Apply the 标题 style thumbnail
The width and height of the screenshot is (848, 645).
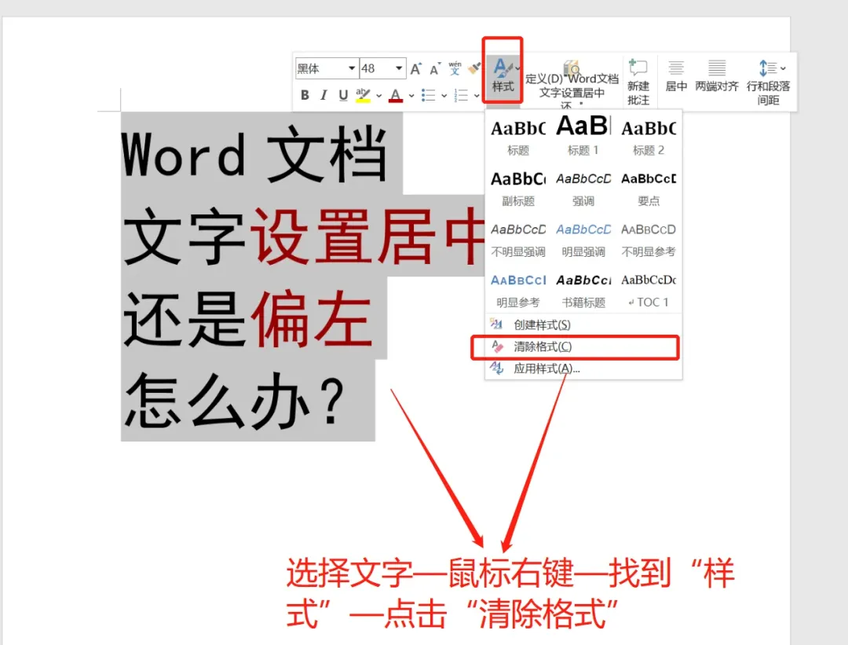pos(518,137)
